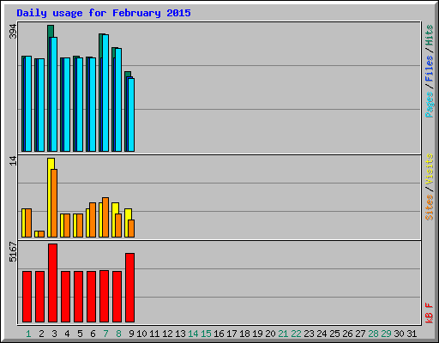Select day 18 on the date axis

(x=244, y=334)
